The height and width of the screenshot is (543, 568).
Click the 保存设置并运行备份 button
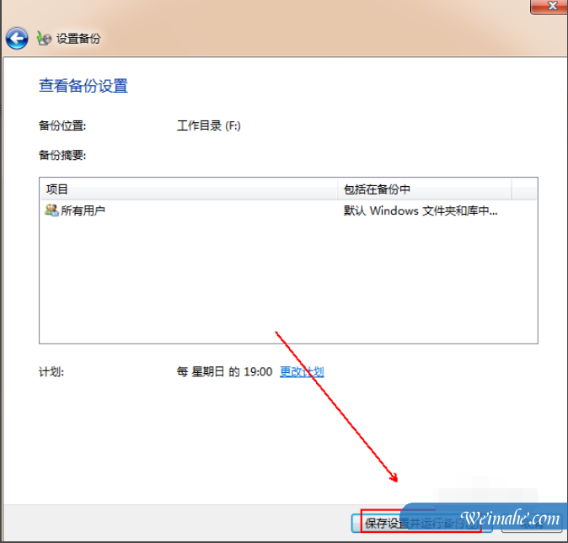coord(422,523)
